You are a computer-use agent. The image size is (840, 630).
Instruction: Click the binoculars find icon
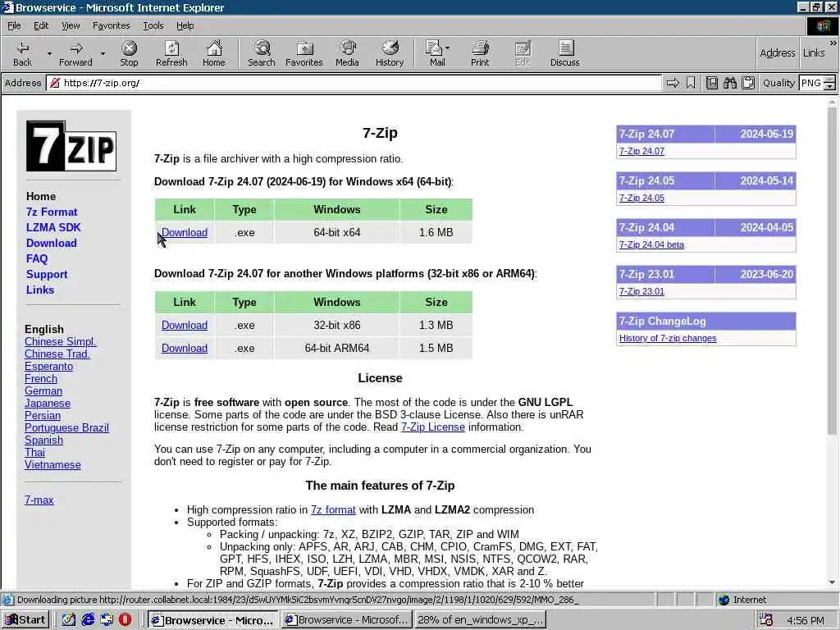coord(729,83)
